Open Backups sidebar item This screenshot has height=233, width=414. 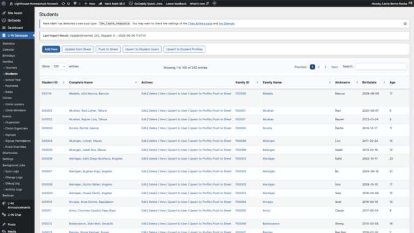(x=8, y=195)
